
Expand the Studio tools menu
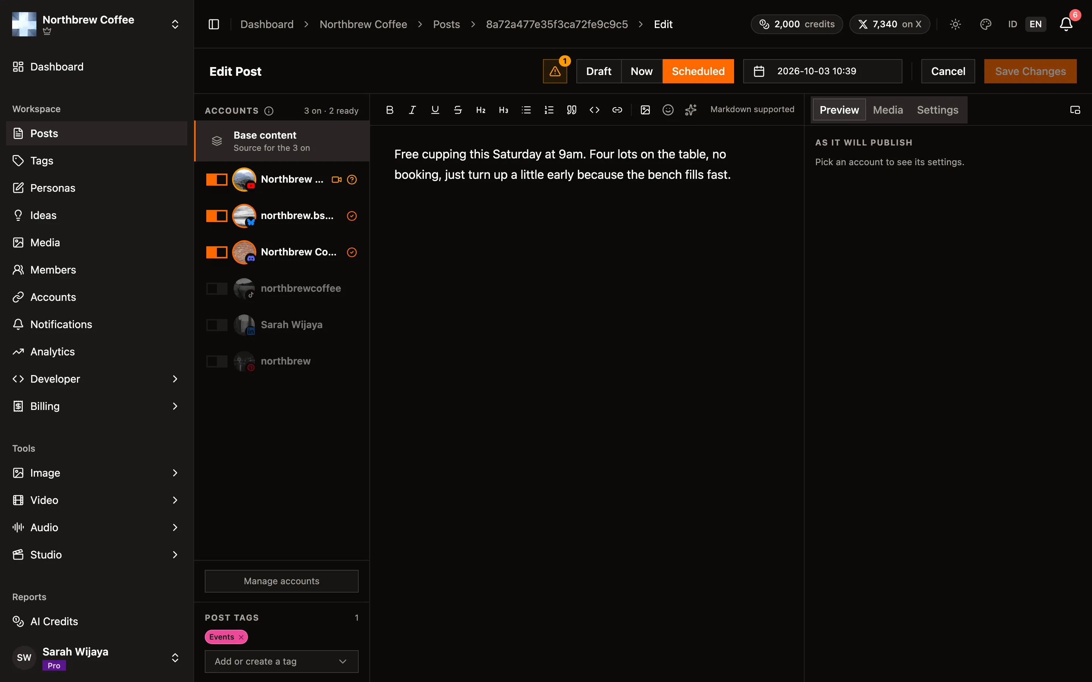97,555
